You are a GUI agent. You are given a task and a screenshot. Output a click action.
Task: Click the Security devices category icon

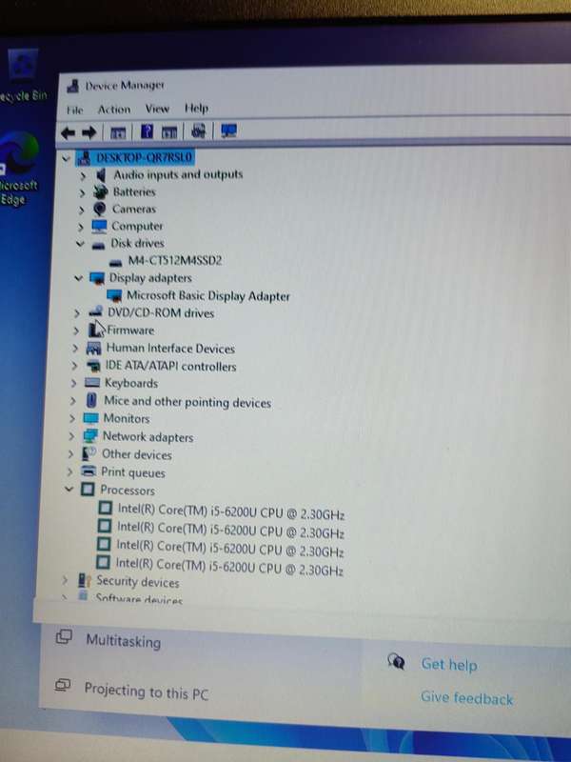click(x=84, y=580)
